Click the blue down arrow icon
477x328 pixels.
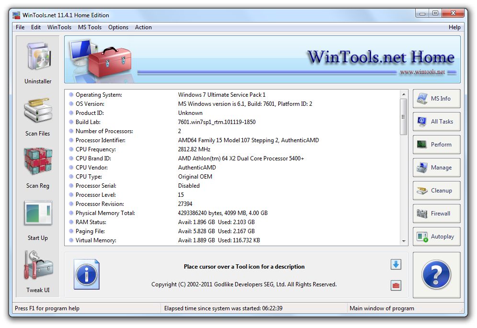click(396, 264)
